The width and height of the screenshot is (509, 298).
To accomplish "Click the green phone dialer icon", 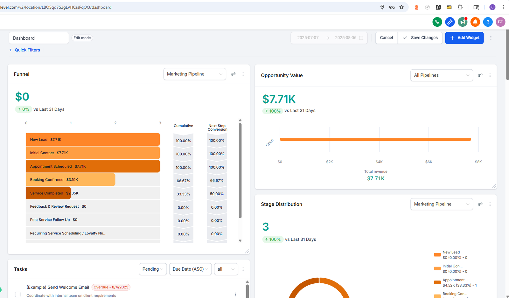I will click(437, 22).
